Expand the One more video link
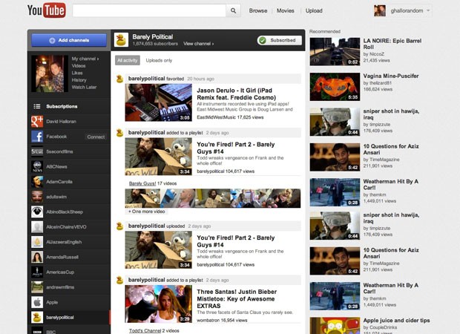The width and height of the screenshot is (460, 334). [146, 212]
